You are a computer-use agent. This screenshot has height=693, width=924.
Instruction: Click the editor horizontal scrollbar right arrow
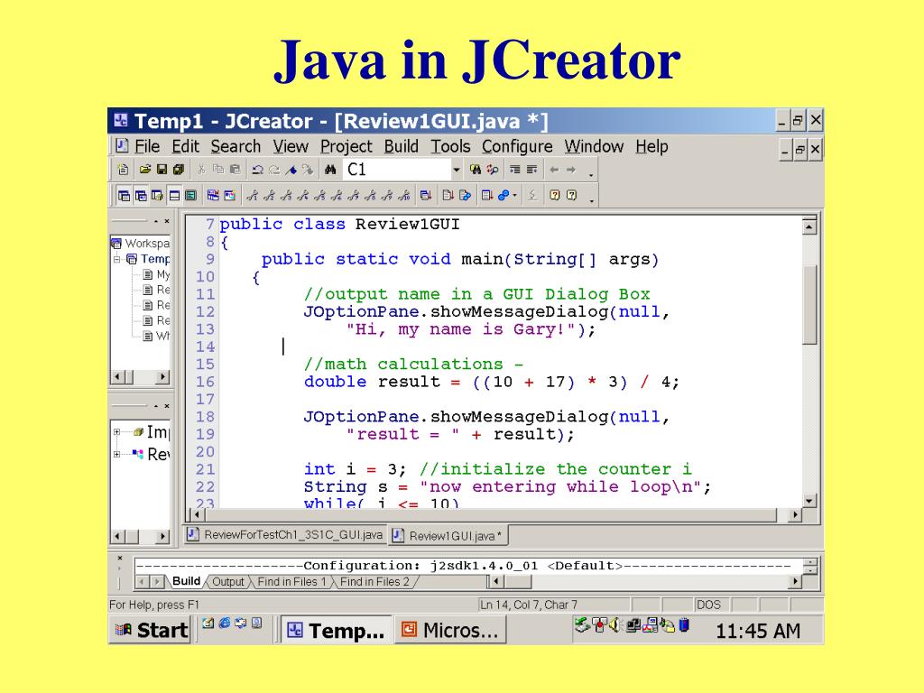(x=795, y=515)
